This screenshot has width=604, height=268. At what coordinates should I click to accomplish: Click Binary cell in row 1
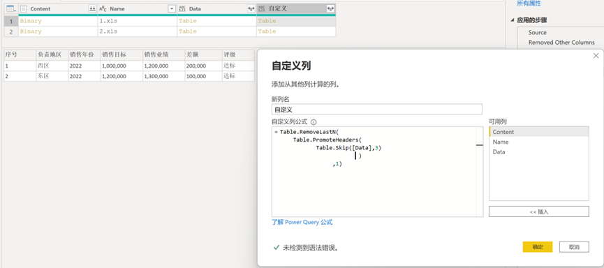tap(58, 21)
